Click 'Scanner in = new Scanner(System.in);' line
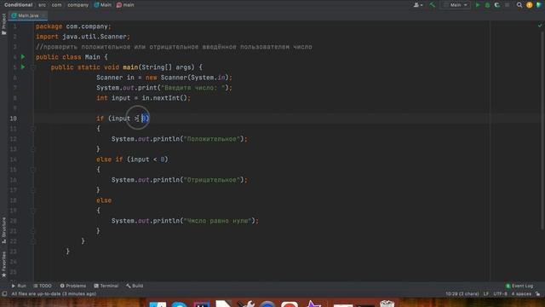The image size is (545, 307). click(x=164, y=78)
